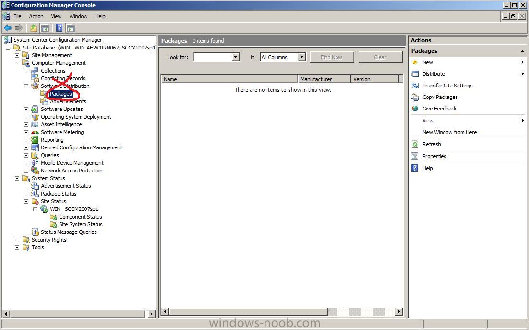This screenshot has width=529, height=330.
Task: Click the Find Now button
Action: [x=332, y=57]
